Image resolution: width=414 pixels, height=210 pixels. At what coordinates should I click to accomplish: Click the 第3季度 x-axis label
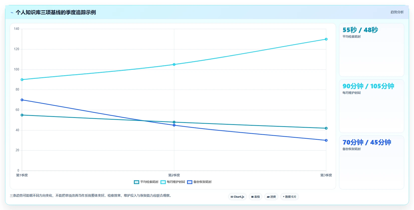(326, 175)
